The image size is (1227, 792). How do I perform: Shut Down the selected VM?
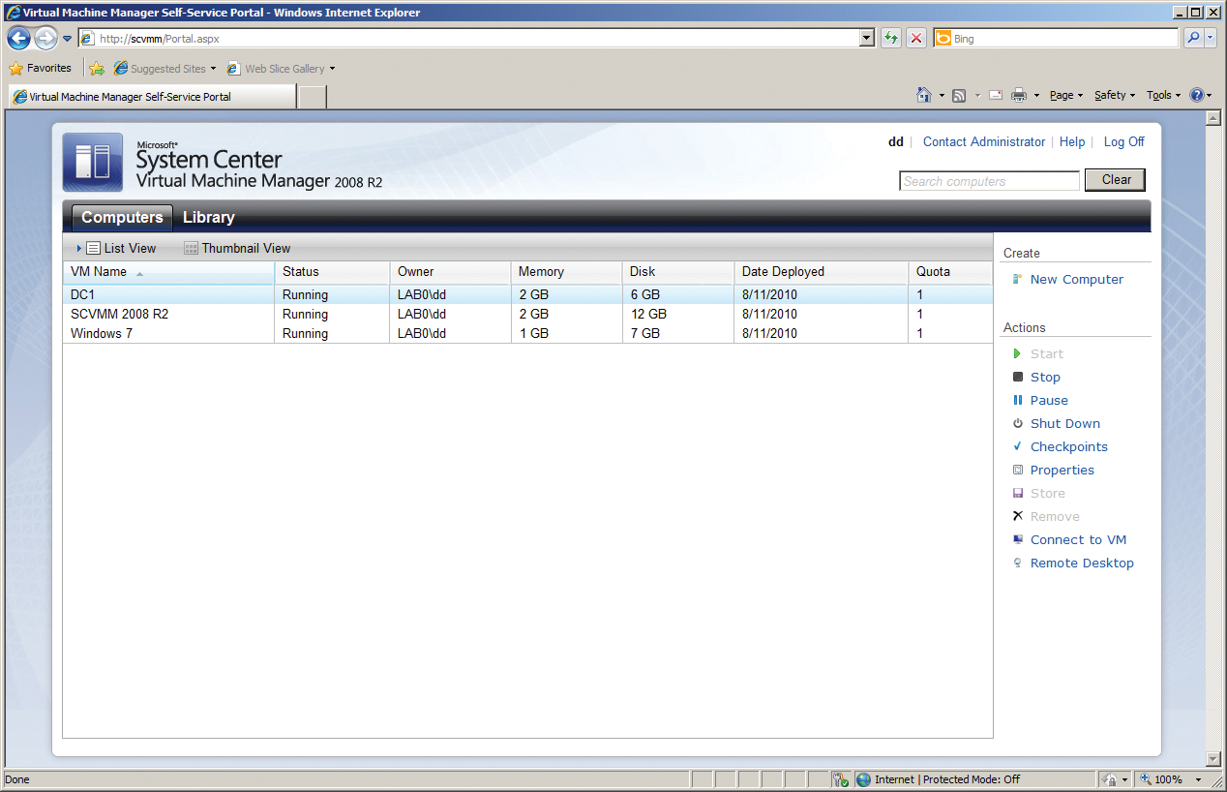click(1064, 423)
